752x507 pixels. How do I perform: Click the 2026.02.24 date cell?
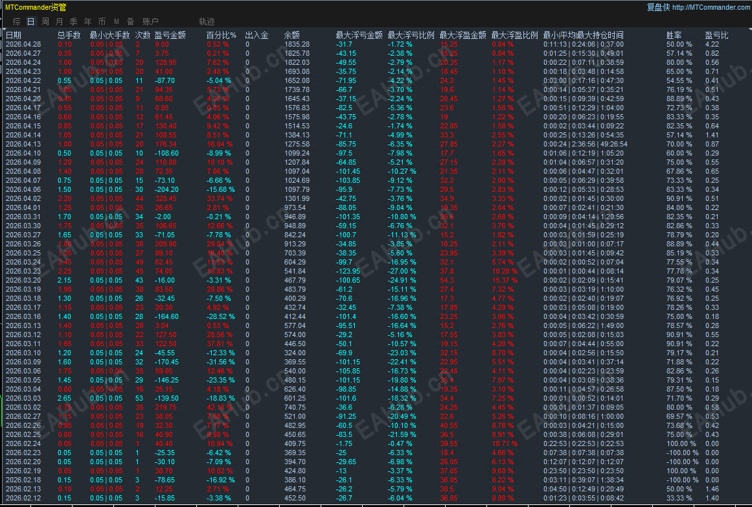click(x=23, y=443)
